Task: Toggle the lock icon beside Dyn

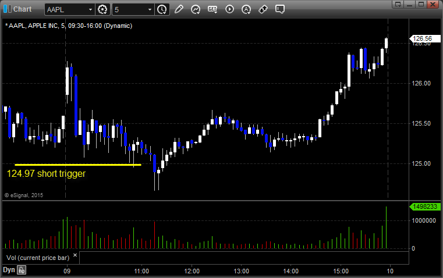Action: [x=22, y=270]
